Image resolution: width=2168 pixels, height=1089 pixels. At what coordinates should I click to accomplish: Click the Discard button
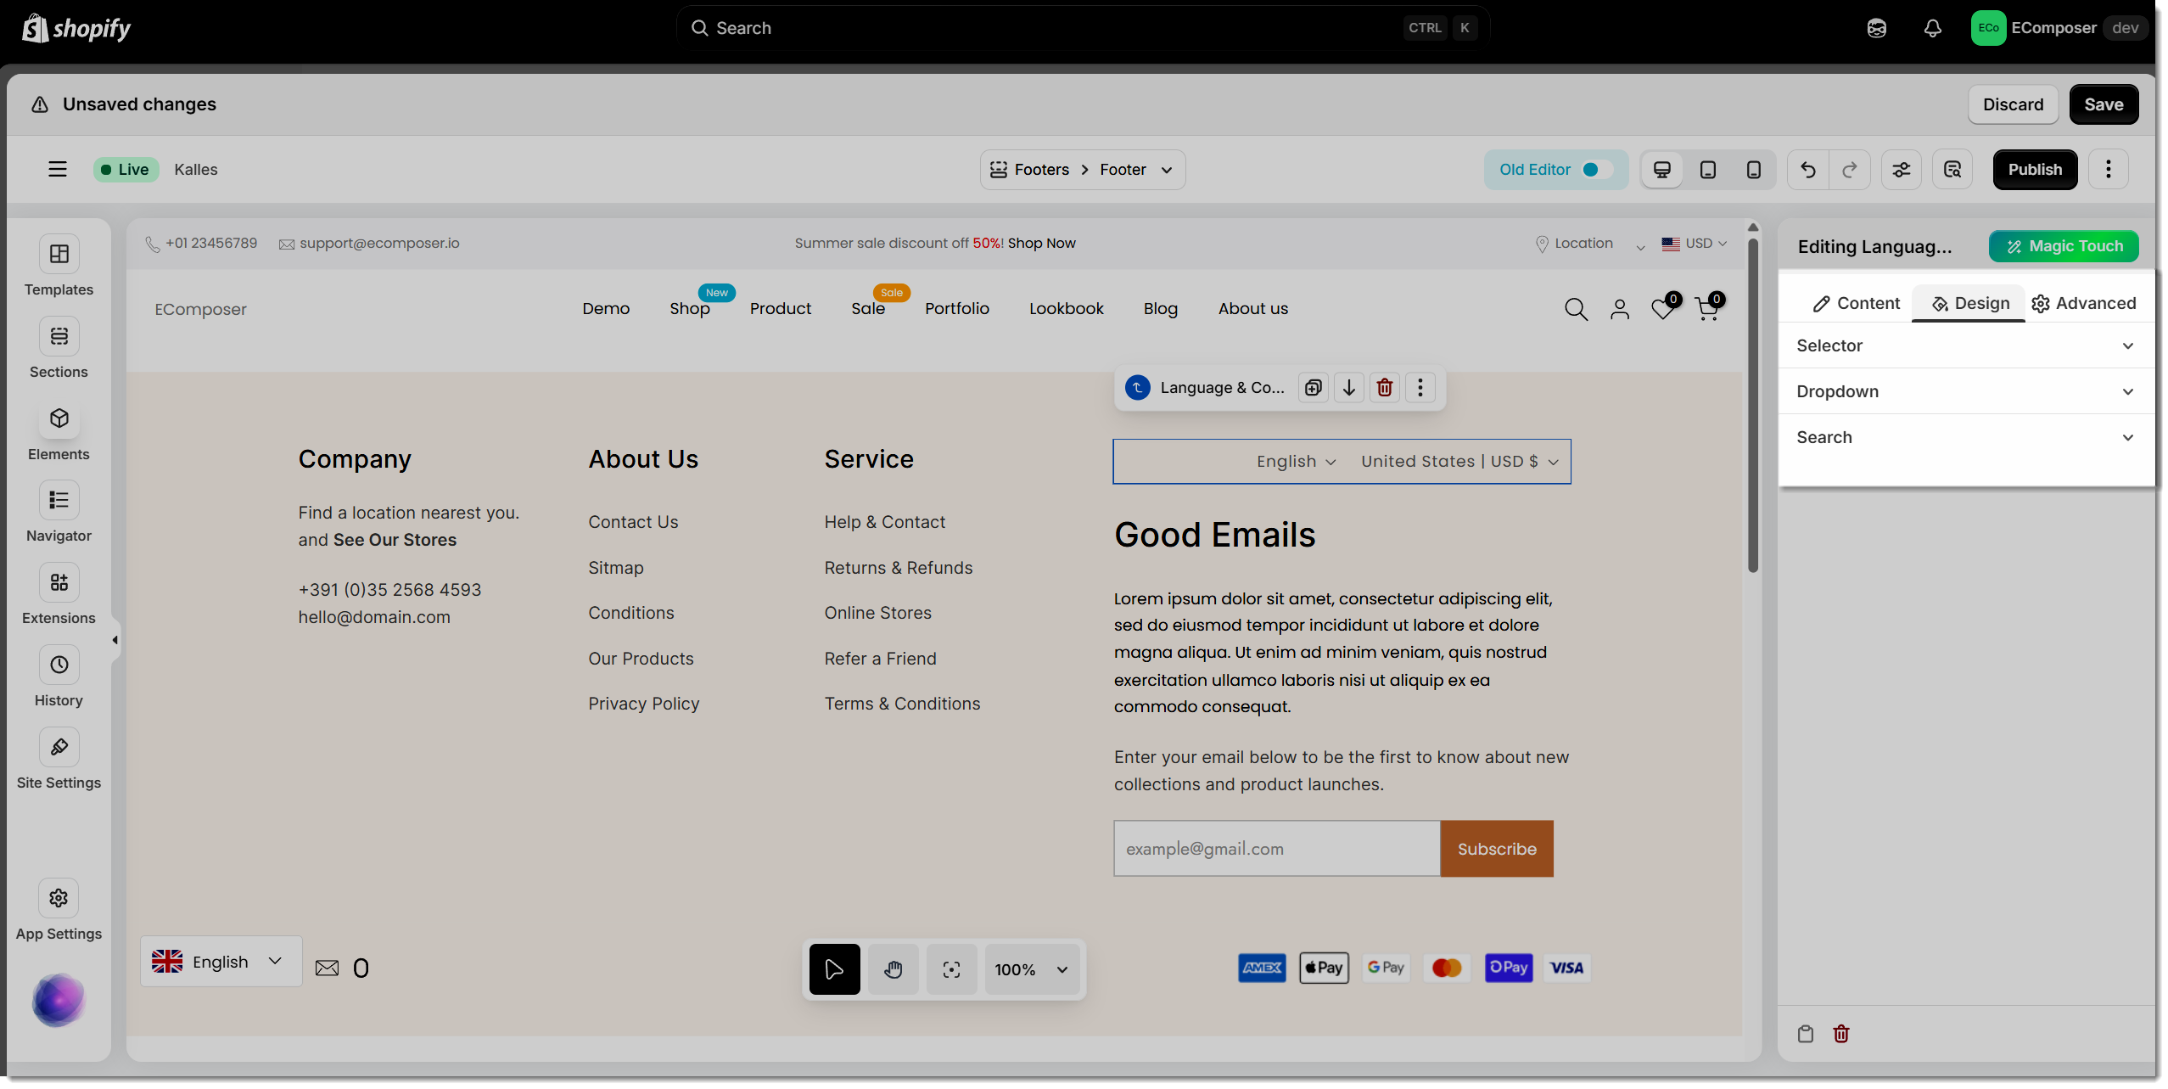2012,104
